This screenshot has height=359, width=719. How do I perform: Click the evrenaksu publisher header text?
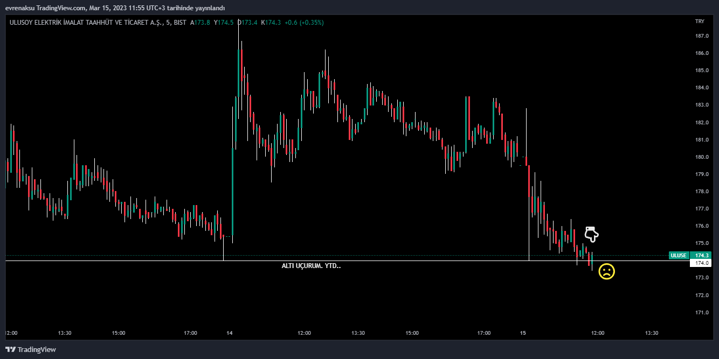coord(115,8)
